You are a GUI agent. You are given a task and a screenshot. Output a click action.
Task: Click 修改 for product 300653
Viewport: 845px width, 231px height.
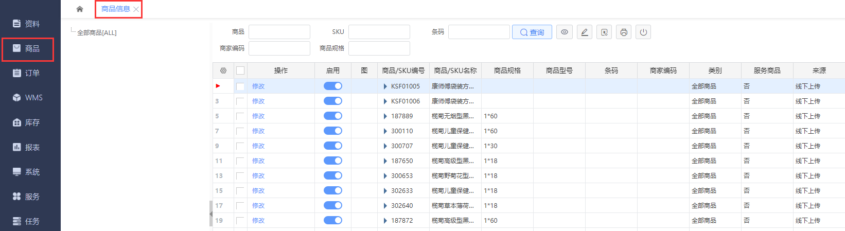pos(258,176)
